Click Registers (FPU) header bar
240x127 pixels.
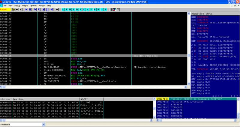click(215, 14)
